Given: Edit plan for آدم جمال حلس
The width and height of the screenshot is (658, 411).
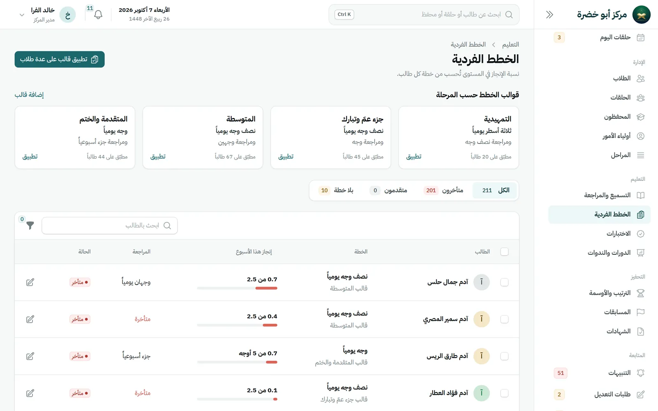Looking at the screenshot, I should (x=30, y=282).
